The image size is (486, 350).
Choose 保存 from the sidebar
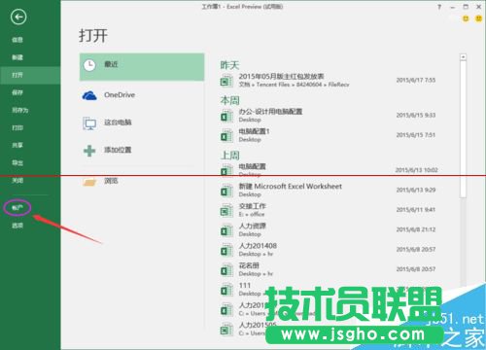coord(17,92)
